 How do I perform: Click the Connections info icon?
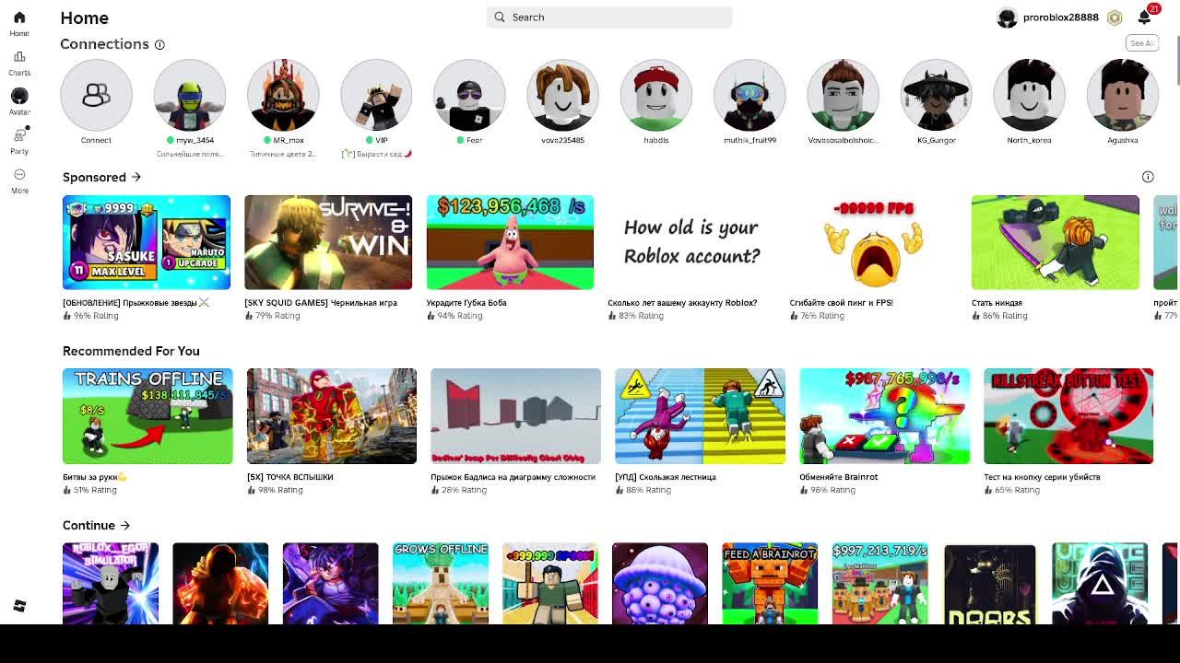click(159, 44)
